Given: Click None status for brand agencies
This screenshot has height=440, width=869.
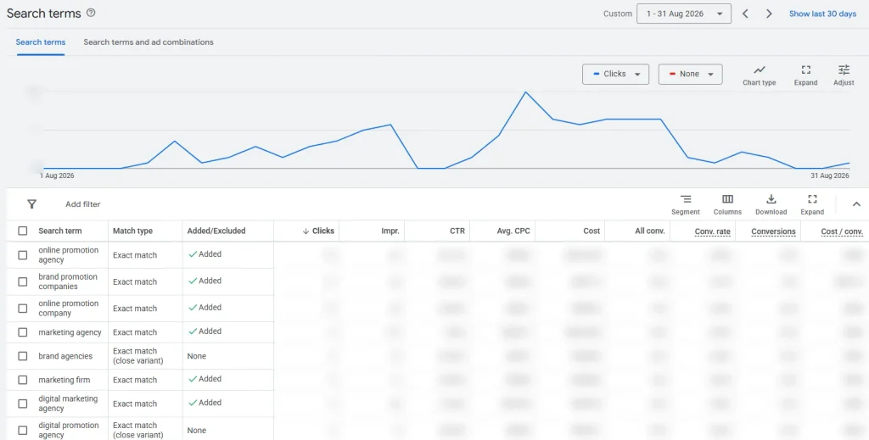Looking at the screenshot, I should pyautogui.click(x=196, y=356).
